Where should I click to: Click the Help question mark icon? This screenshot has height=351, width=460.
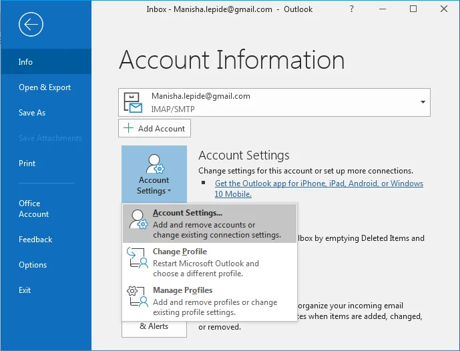[351, 9]
